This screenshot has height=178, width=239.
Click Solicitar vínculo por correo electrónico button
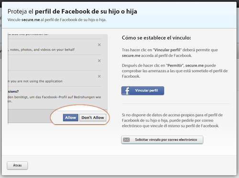tap(162, 140)
